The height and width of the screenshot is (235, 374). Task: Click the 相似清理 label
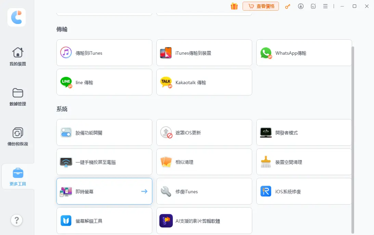[184, 162]
